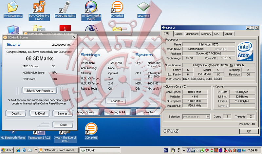Switch to the CPU tab in CPU-Z

[x=166, y=33]
